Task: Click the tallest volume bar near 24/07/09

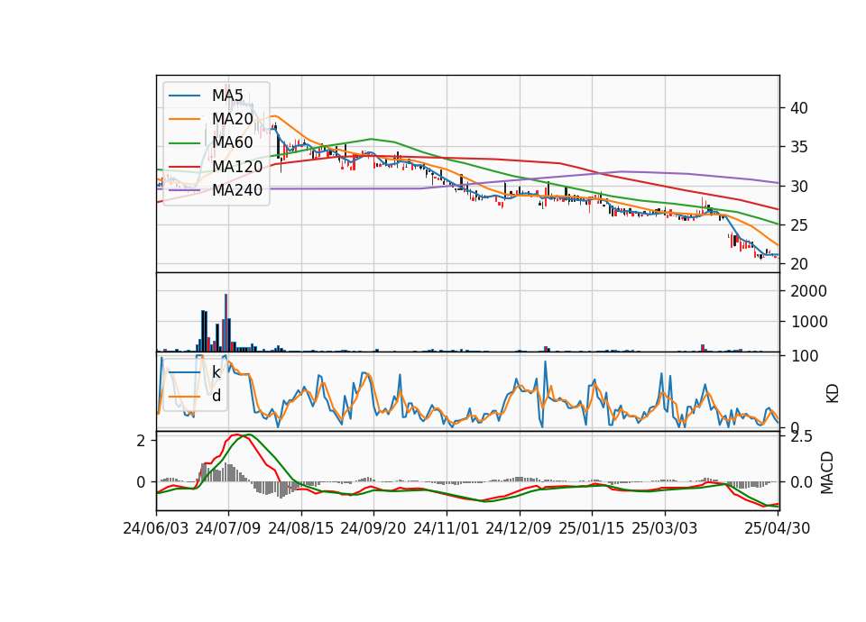Action: (x=226, y=323)
